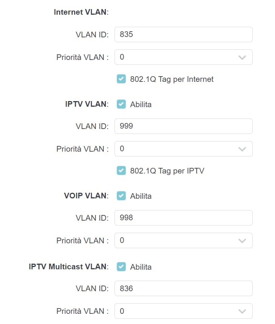Open the Internet Priorità VLAN dropdown
Viewport: 275px width, 324px height.
pyautogui.click(x=183, y=57)
